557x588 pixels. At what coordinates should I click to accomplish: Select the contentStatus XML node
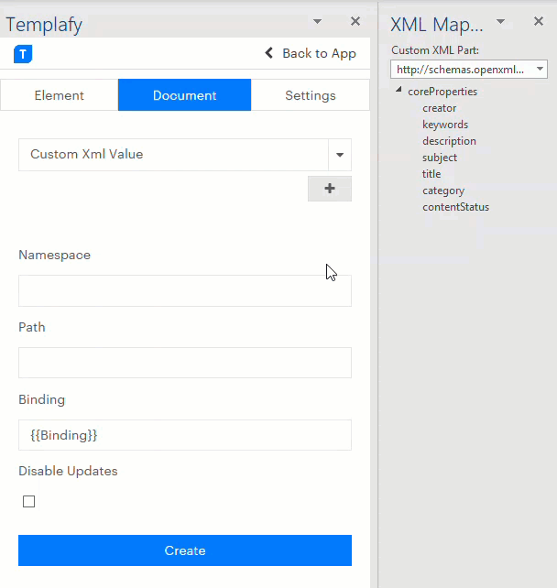pyautogui.click(x=455, y=207)
